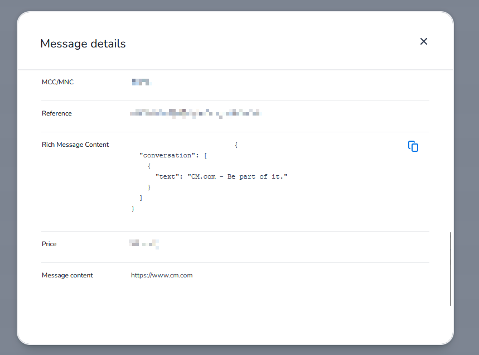This screenshot has height=355, width=479.
Task: Click the blurred MCC/MNC value
Action: (x=142, y=83)
